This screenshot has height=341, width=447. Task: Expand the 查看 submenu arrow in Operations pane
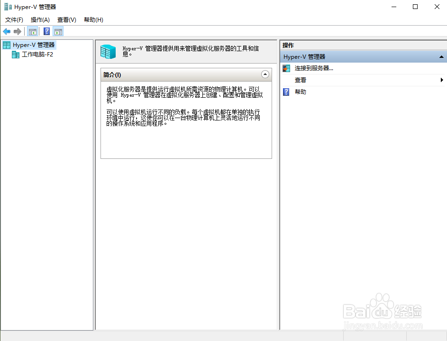[x=442, y=80]
